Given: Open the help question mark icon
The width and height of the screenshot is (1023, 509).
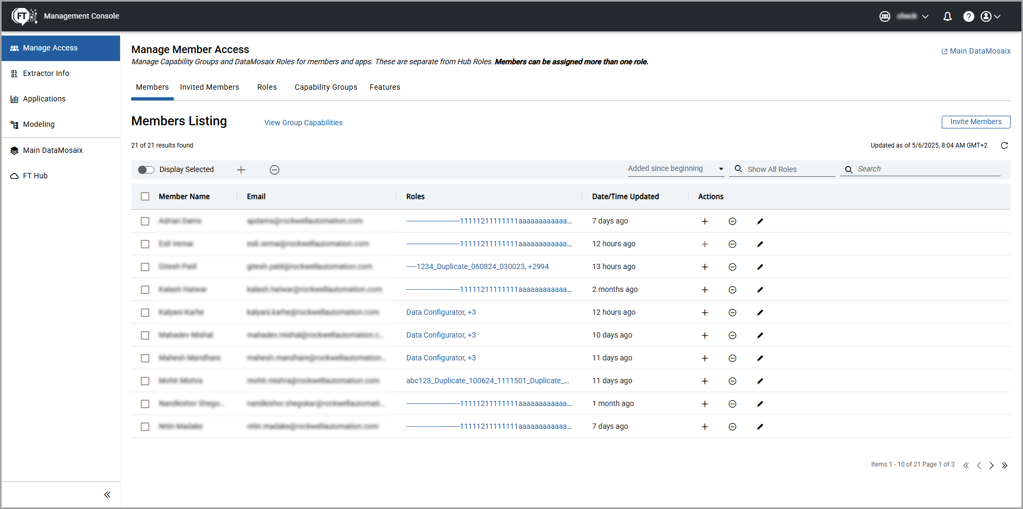Looking at the screenshot, I should click(x=968, y=16).
